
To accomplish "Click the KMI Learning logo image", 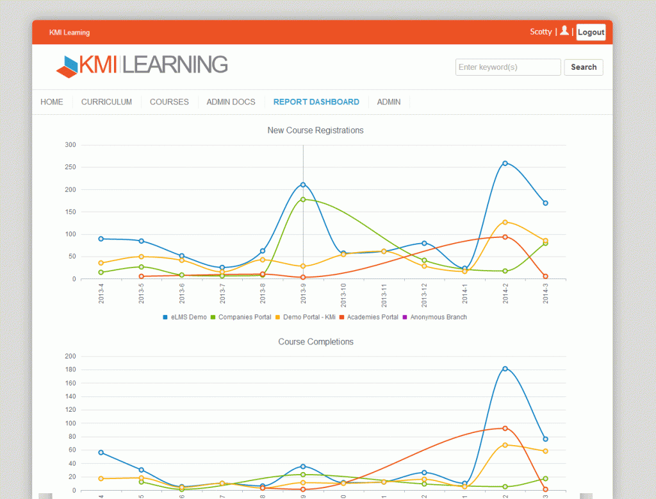I will (x=141, y=65).
